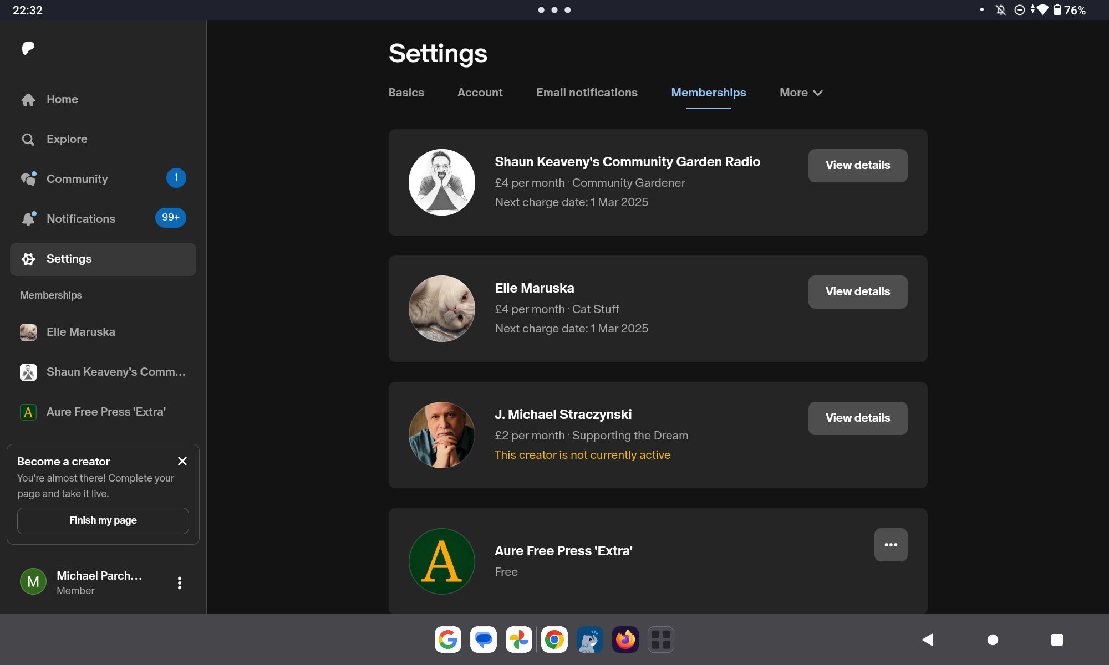This screenshot has width=1109, height=665.
Task: View details for J. Michael Straczynski
Action: point(857,418)
